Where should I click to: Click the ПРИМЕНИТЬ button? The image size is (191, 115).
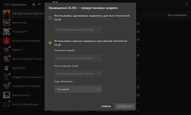pyautogui.click(x=125, y=106)
